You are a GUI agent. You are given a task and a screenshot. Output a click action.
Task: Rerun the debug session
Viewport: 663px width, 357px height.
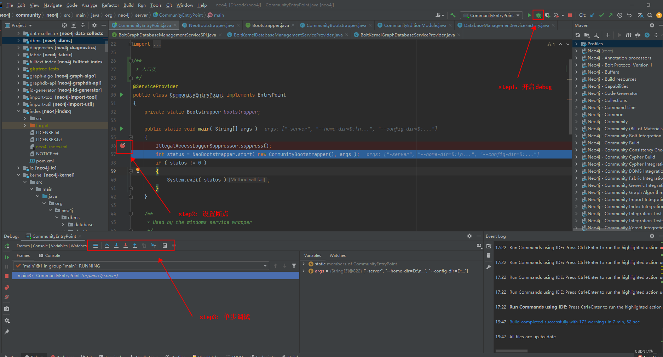coord(7,246)
